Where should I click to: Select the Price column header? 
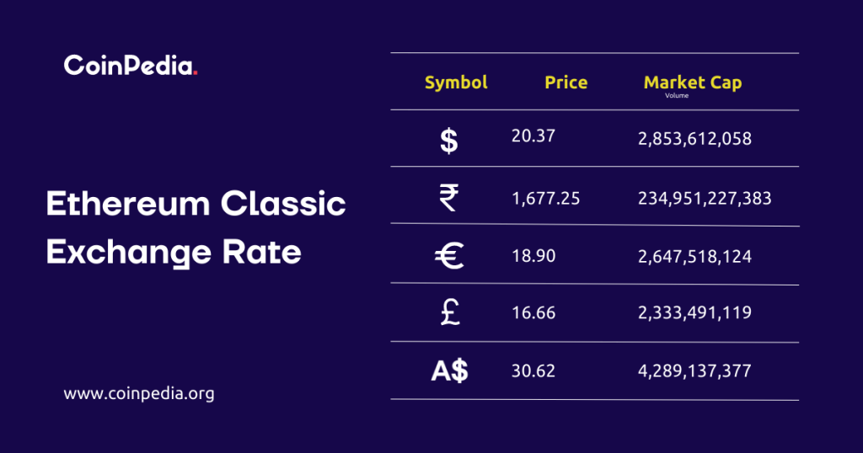(566, 83)
